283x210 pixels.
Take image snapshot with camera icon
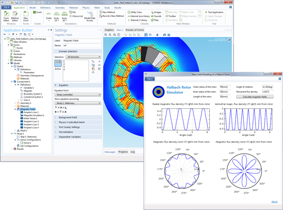click(x=165, y=35)
